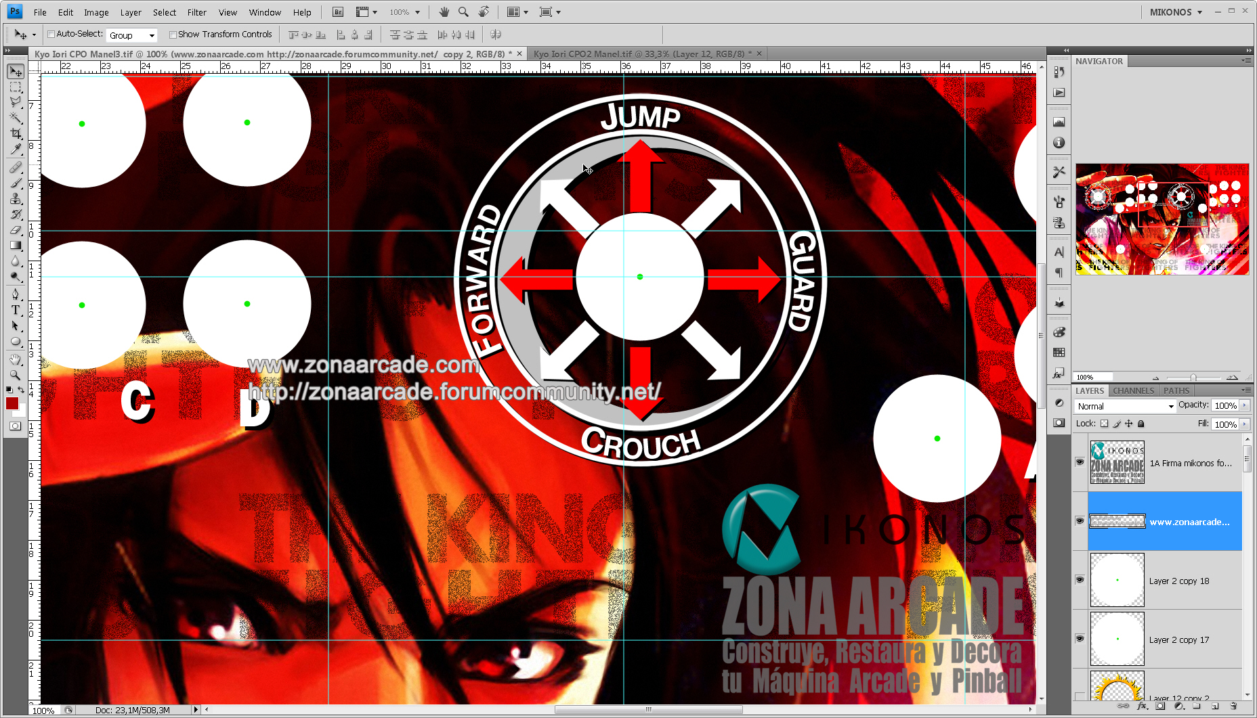The height and width of the screenshot is (718, 1257).
Task: Select the Eraser tool
Action: click(x=16, y=229)
